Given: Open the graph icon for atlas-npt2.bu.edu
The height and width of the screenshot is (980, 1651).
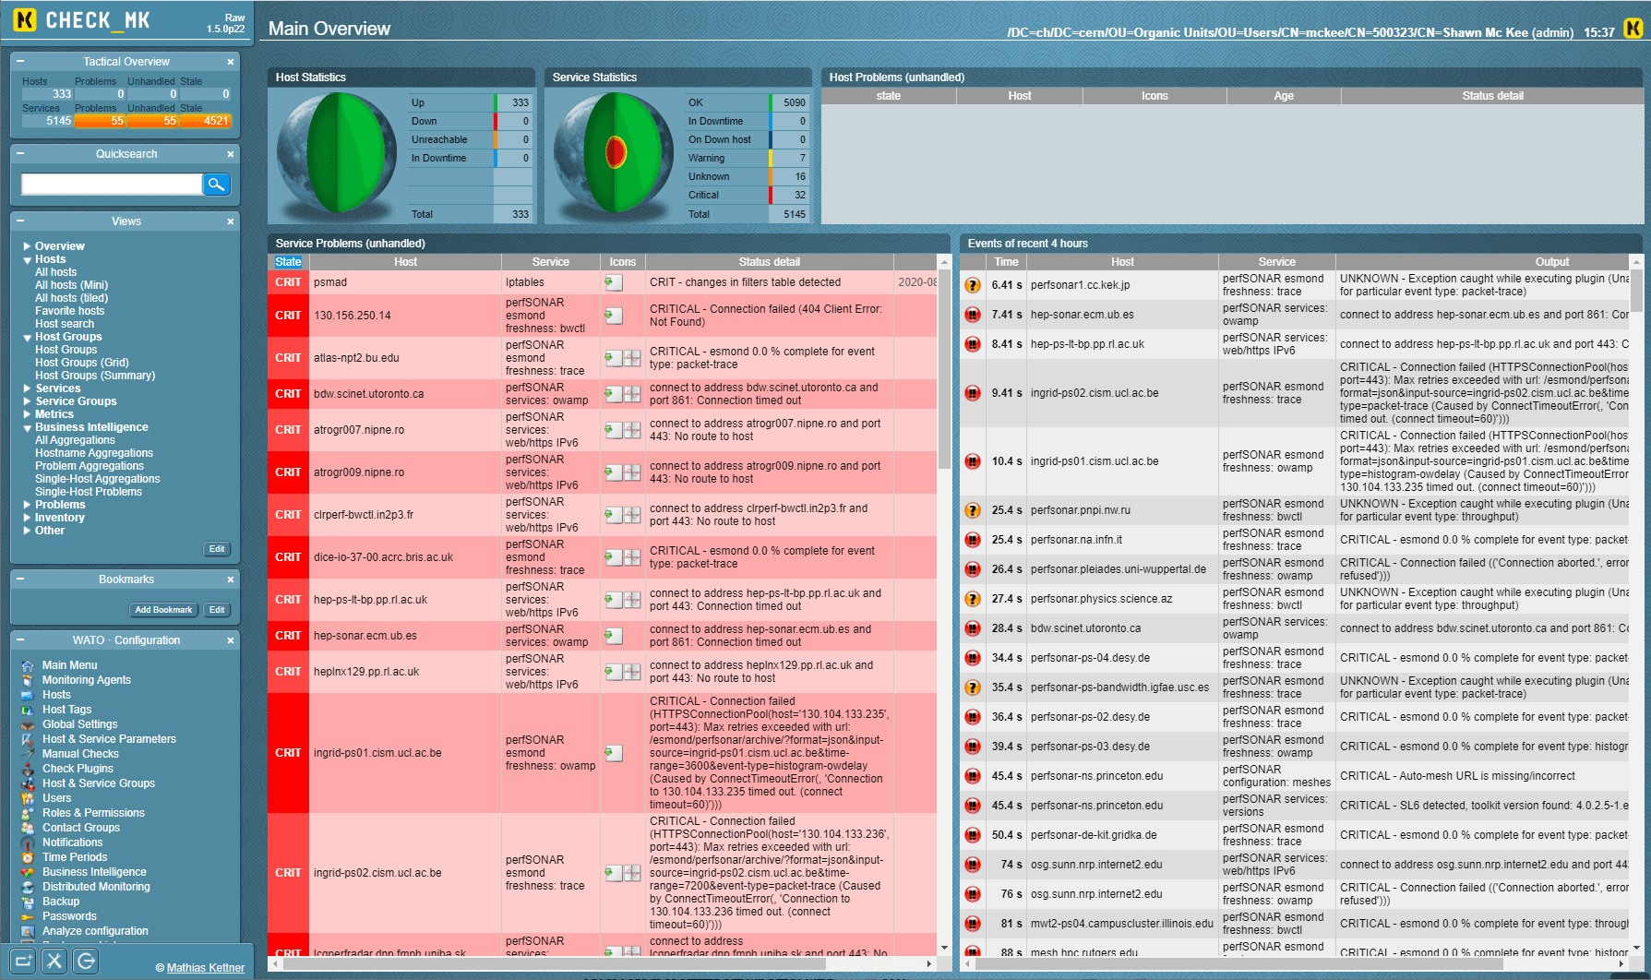Looking at the screenshot, I should pyautogui.click(x=632, y=358).
